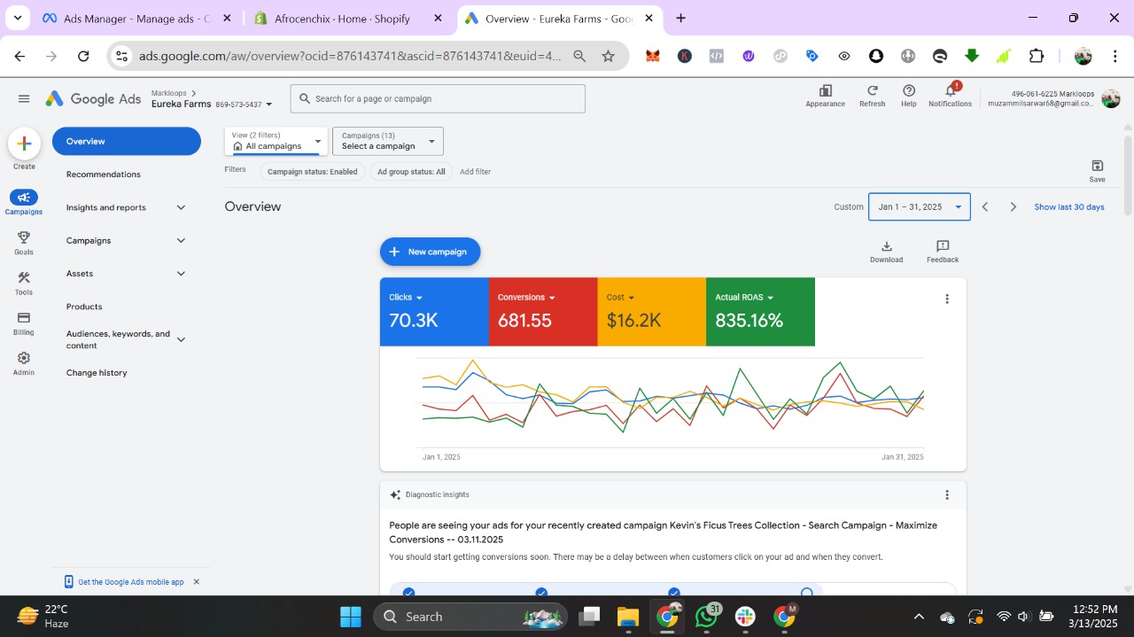Open Slack from the taskbar
Viewport: 1134px width, 637px height.
coord(745,617)
